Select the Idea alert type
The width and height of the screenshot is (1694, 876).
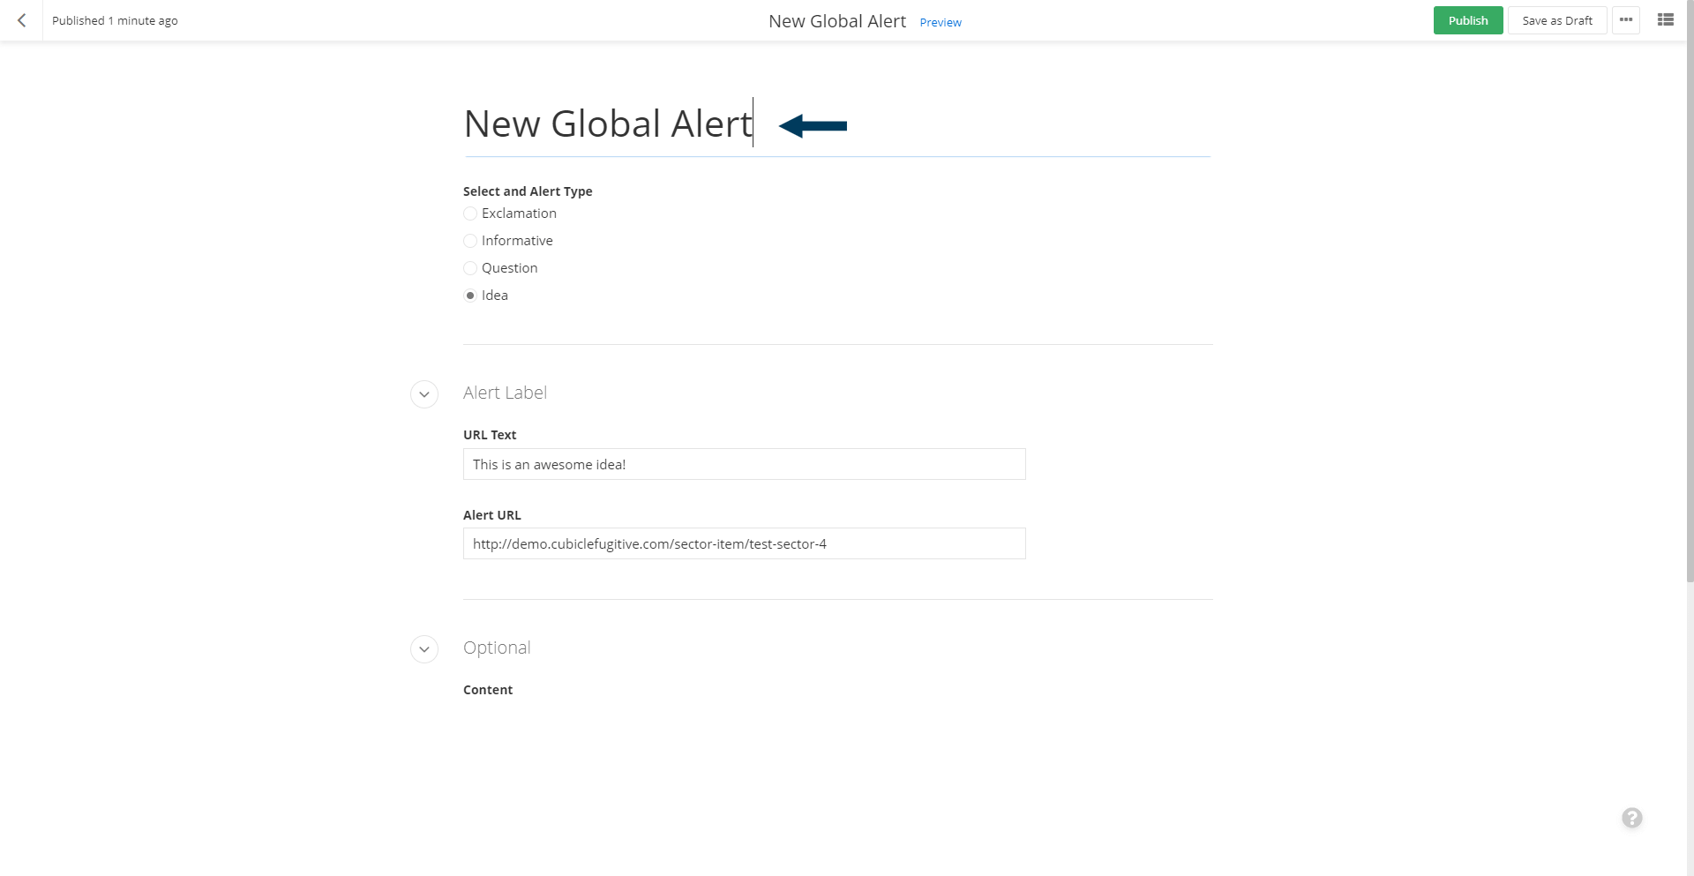coord(470,296)
